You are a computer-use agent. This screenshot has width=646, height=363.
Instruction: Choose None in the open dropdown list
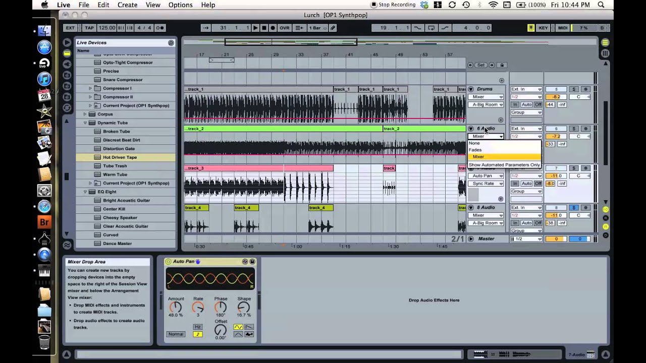504,143
